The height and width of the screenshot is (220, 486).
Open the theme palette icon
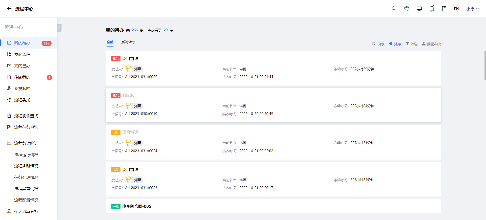[x=407, y=9]
